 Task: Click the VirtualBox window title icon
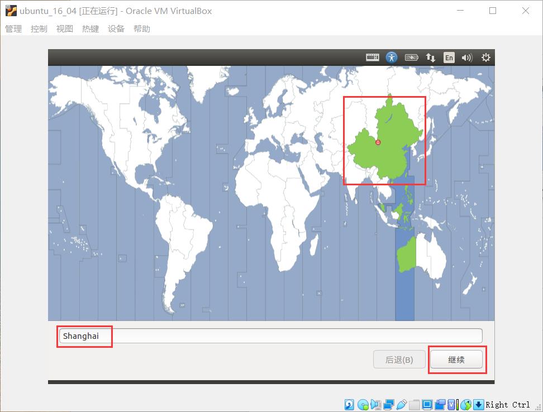point(11,11)
